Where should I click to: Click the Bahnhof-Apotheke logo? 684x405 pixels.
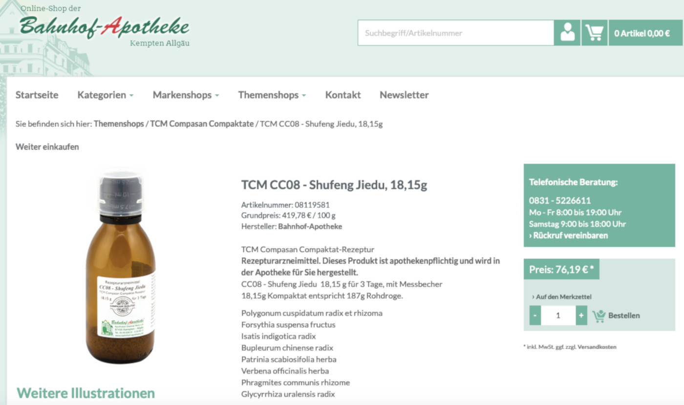105,27
